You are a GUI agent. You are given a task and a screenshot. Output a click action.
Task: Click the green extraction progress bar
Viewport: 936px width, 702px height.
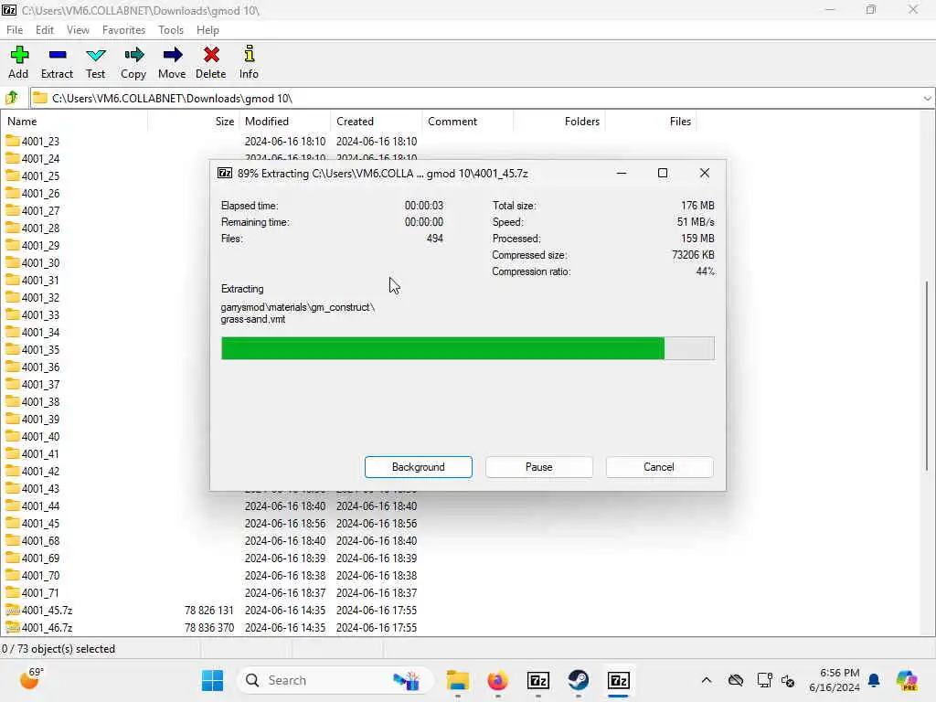coord(467,348)
